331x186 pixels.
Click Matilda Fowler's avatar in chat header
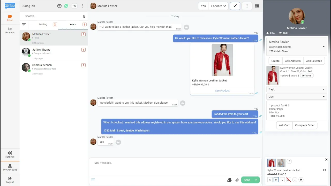click(x=93, y=6)
